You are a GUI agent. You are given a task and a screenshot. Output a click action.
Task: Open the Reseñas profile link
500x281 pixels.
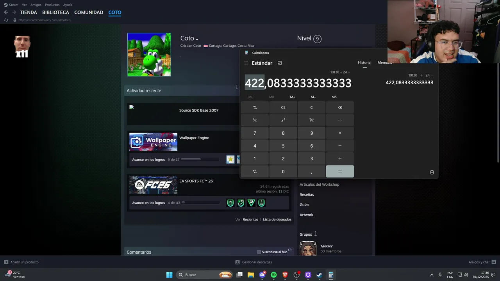click(307, 194)
